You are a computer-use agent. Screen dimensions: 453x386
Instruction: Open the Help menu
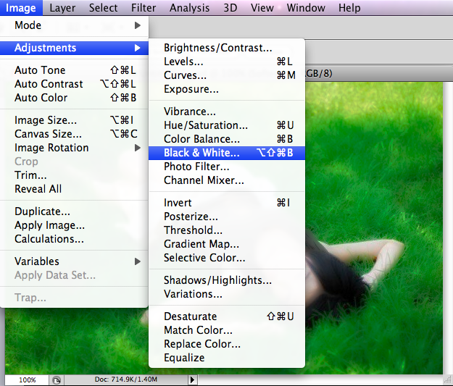click(349, 8)
